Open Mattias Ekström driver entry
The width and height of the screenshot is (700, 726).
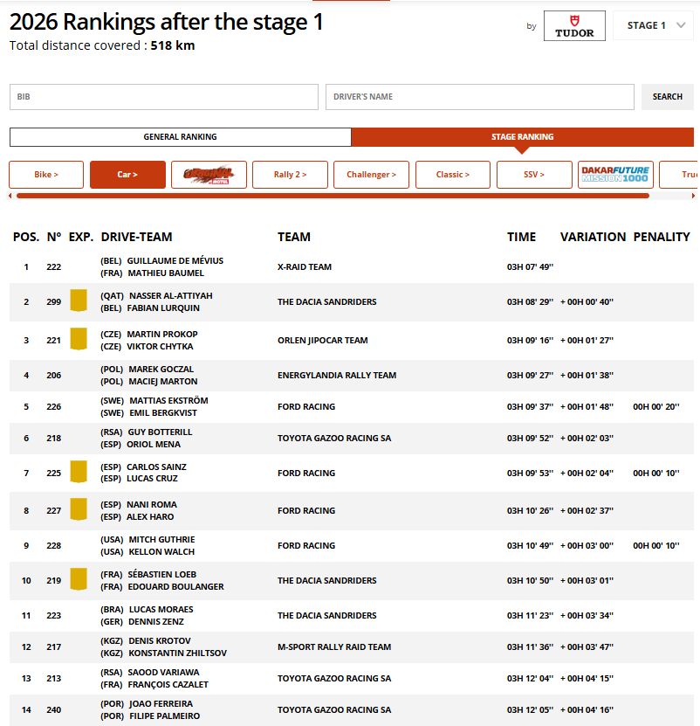point(168,400)
